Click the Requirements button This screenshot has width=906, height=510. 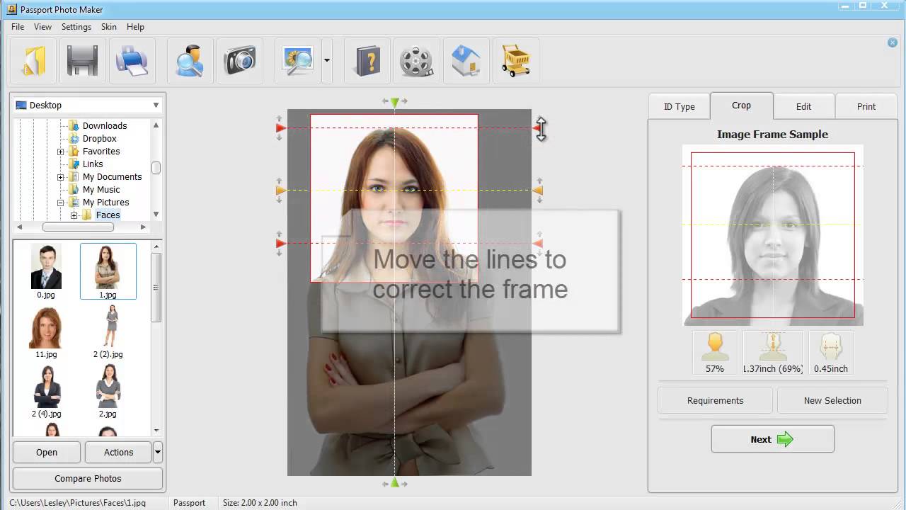(715, 400)
